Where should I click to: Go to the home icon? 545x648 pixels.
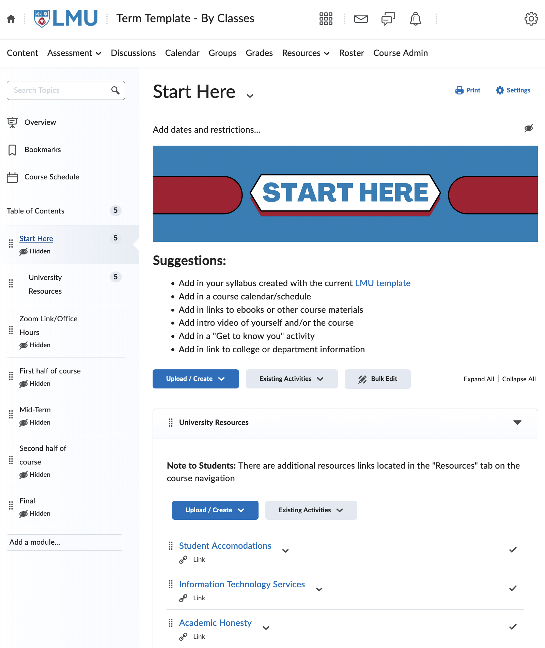coord(11,19)
